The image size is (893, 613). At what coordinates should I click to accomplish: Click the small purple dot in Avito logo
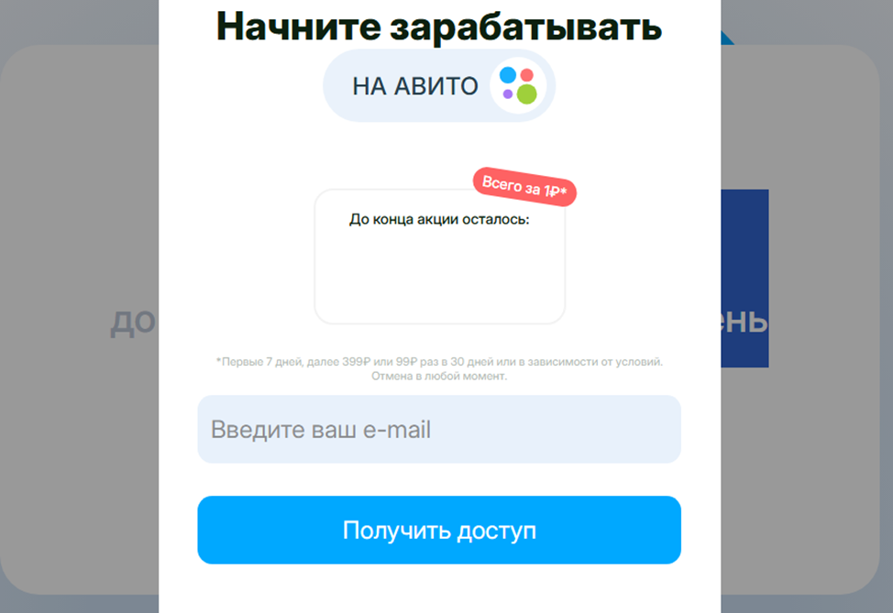click(x=507, y=93)
